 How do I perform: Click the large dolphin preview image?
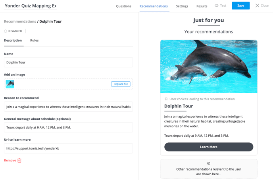tap(209, 66)
